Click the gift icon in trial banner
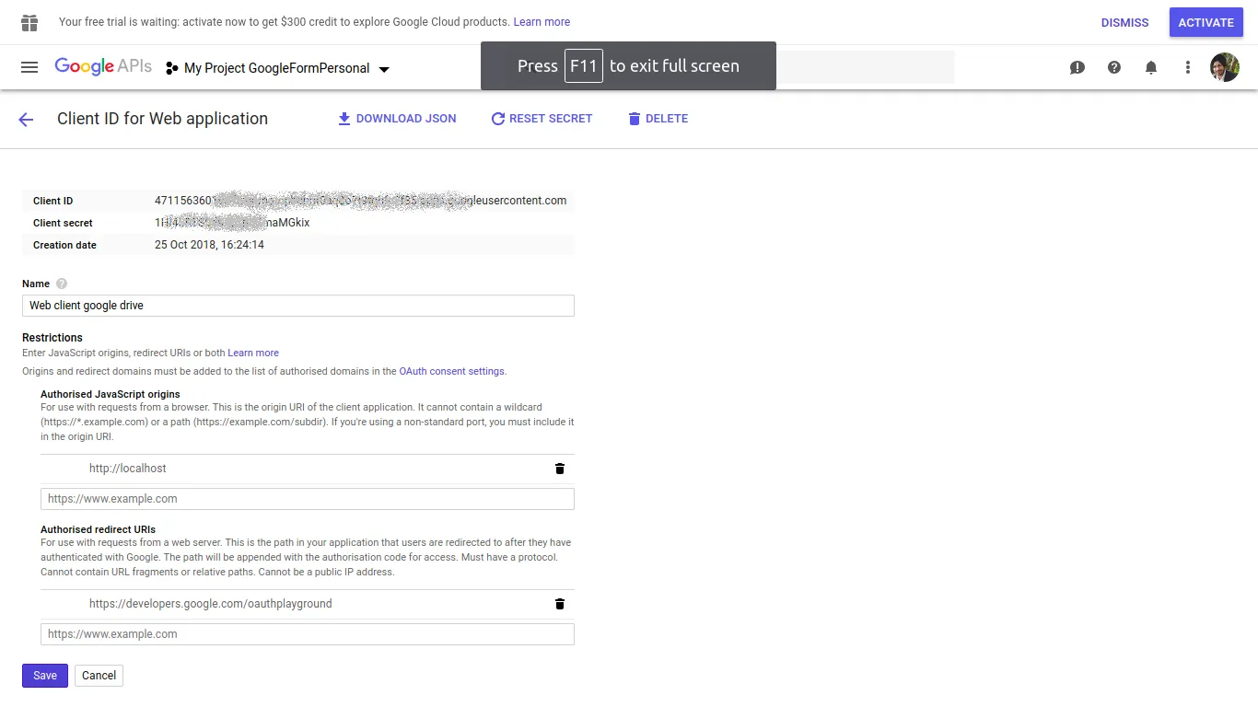This screenshot has height=707, width=1258. click(29, 22)
